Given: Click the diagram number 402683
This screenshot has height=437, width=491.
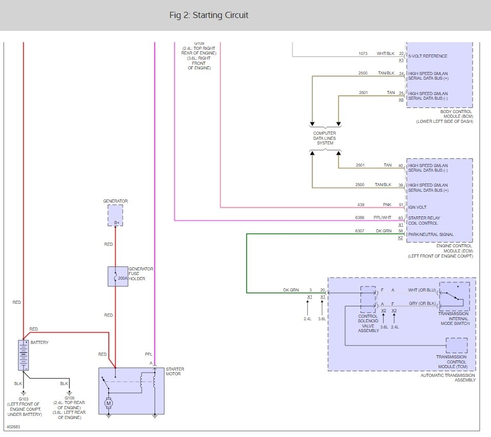Looking at the screenshot, I should tap(14, 427).
